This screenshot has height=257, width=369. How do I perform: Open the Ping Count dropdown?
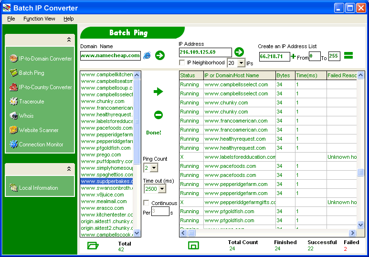click(x=154, y=168)
